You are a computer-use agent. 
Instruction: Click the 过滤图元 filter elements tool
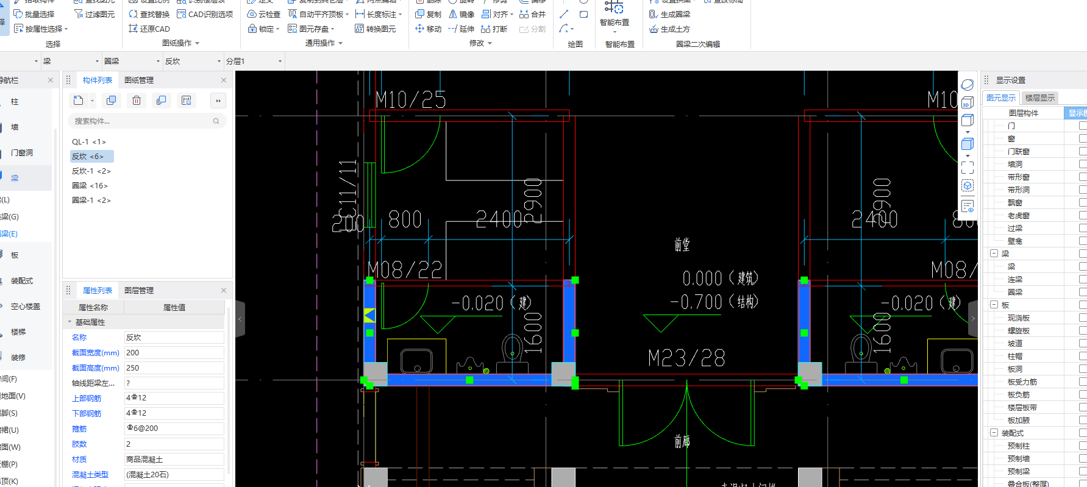94,14
